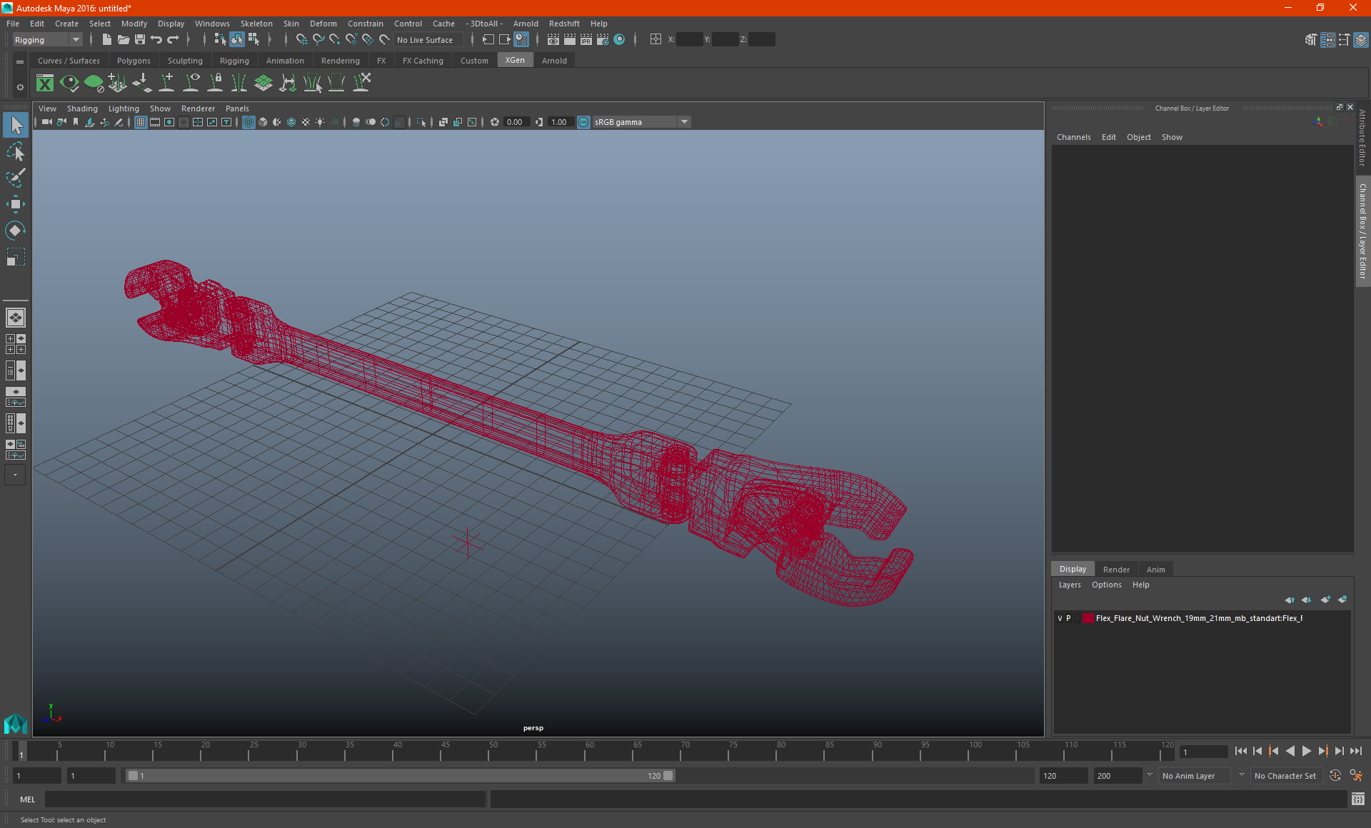Open animation preferences running man icon
Viewport: 1371px width, 828px height.
click(1356, 776)
